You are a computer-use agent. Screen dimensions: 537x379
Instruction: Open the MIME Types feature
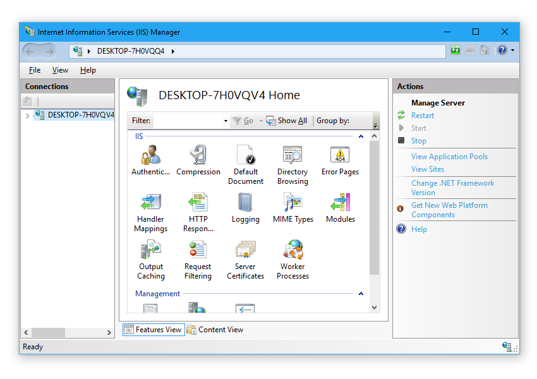tap(293, 207)
